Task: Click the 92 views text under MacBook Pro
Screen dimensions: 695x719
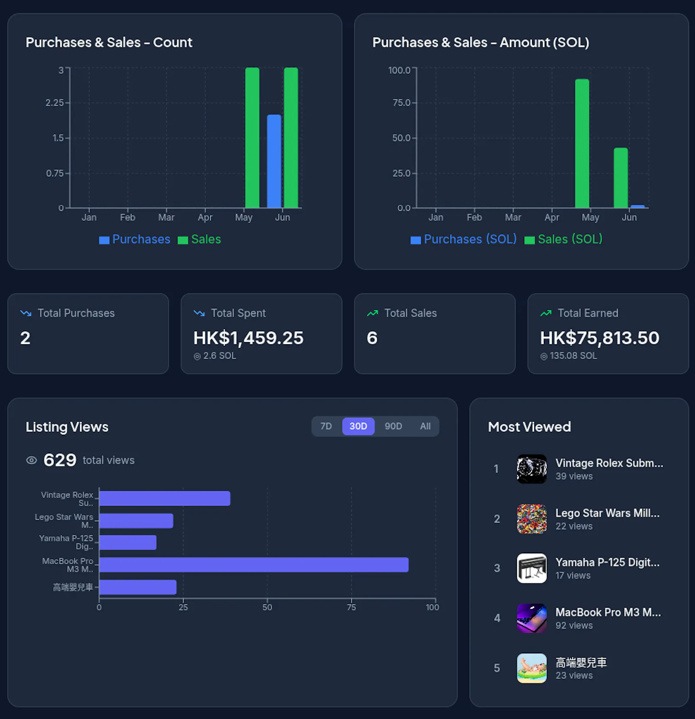Action: [x=574, y=626]
